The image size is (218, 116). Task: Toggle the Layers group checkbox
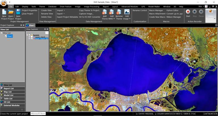pos(30,35)
